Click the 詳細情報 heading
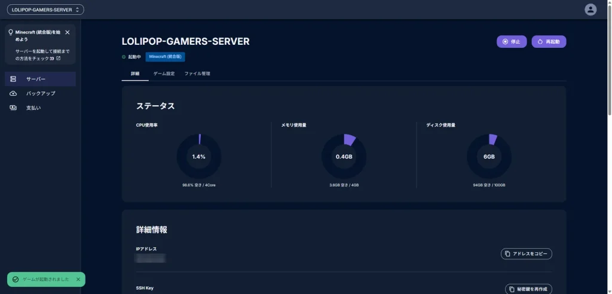The image size is (612, 294). point(151,229)
